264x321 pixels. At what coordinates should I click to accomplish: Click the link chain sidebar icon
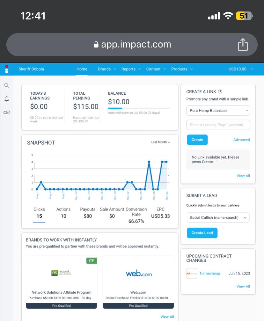click(x=7, y=112)
